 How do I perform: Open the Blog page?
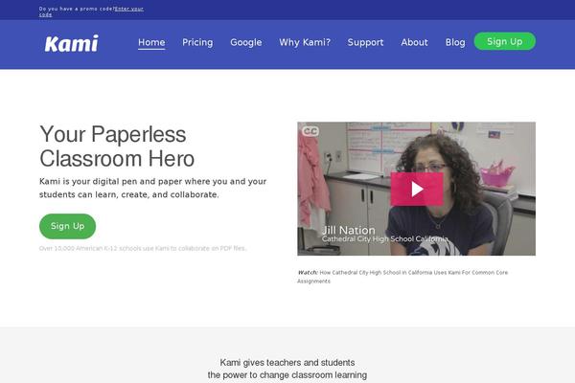tap(455, 42)
